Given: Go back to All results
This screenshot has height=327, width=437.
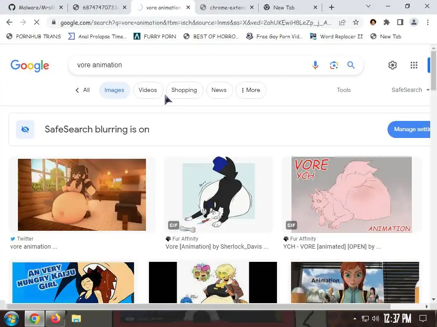Looking at the screenshot, I should coord(83,90).
